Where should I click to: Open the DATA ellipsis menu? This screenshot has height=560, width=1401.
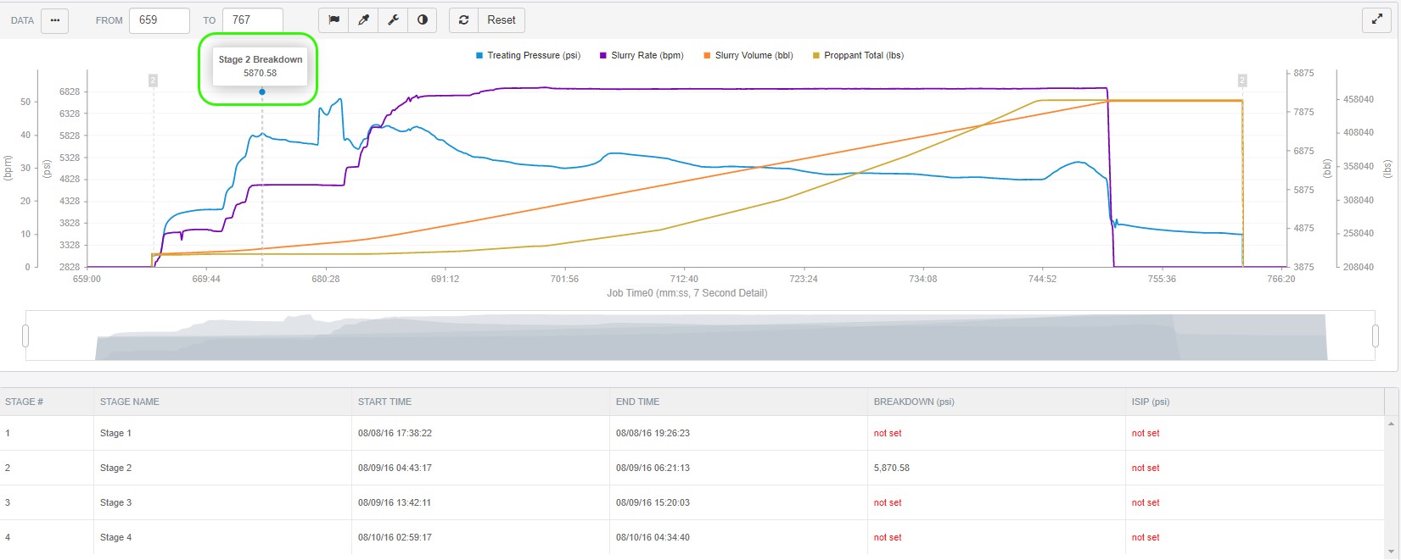[x=55, y=20]
